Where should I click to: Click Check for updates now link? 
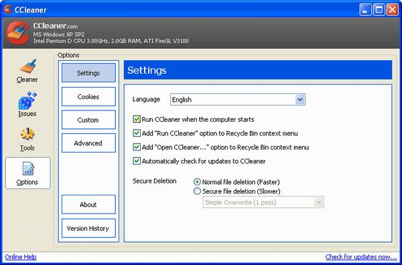(x=361, y=257)
